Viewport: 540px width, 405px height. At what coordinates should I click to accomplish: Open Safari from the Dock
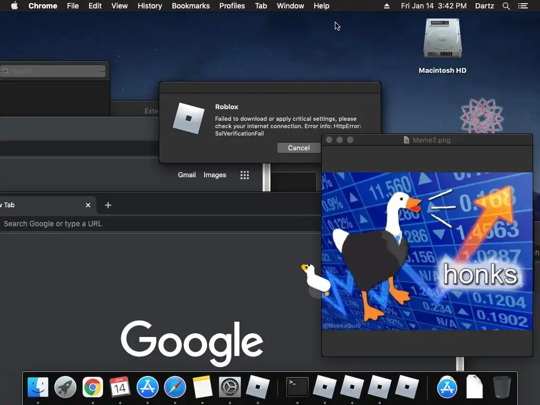click(x=175, y=387)
